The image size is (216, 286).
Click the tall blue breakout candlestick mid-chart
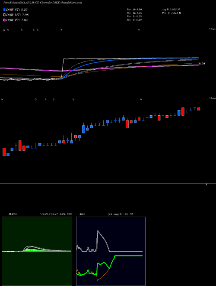click(x=83, y=129)
